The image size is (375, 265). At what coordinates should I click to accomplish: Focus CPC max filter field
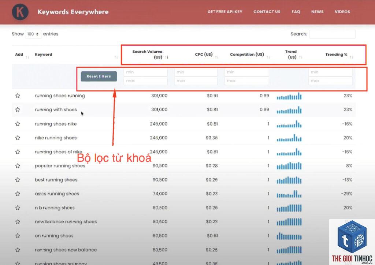click(x=196, y=81)
